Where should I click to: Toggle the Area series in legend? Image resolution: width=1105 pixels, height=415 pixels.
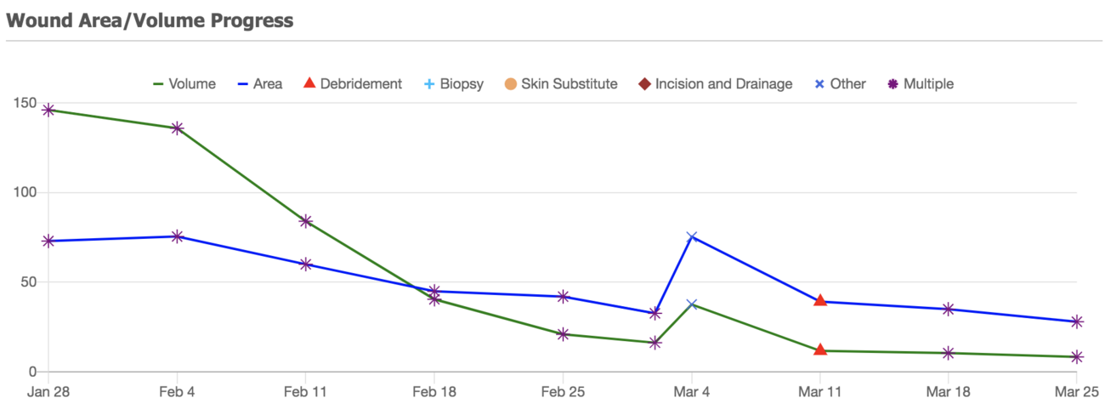click(260, 83)
